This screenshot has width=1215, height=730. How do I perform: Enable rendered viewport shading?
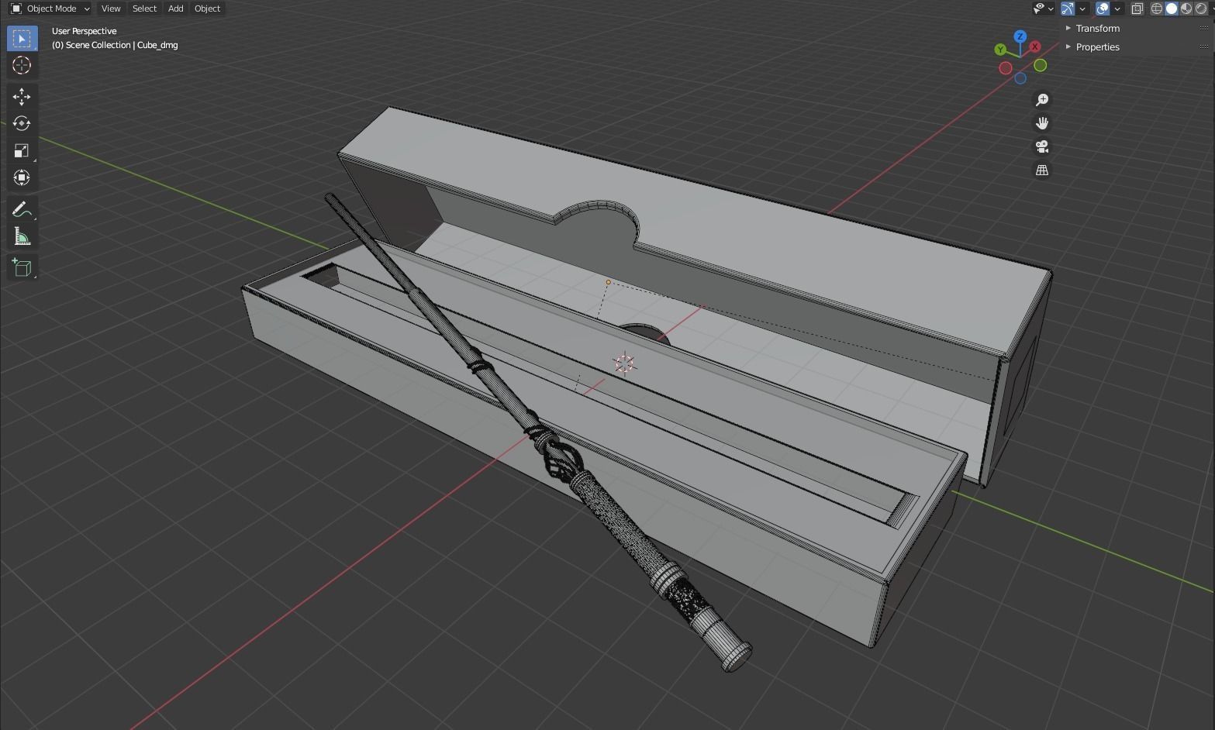point(1200,9)
